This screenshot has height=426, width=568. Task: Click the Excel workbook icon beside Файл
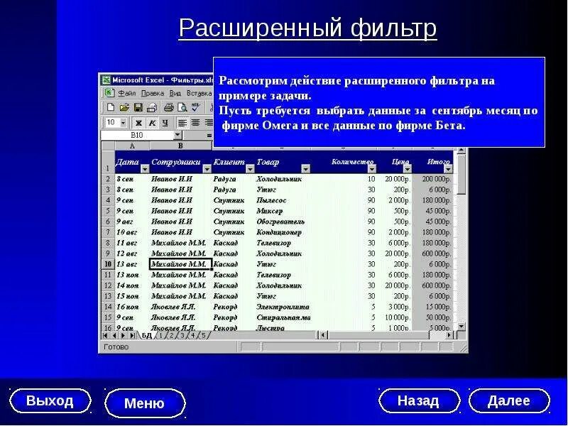(x=109, y=93)
